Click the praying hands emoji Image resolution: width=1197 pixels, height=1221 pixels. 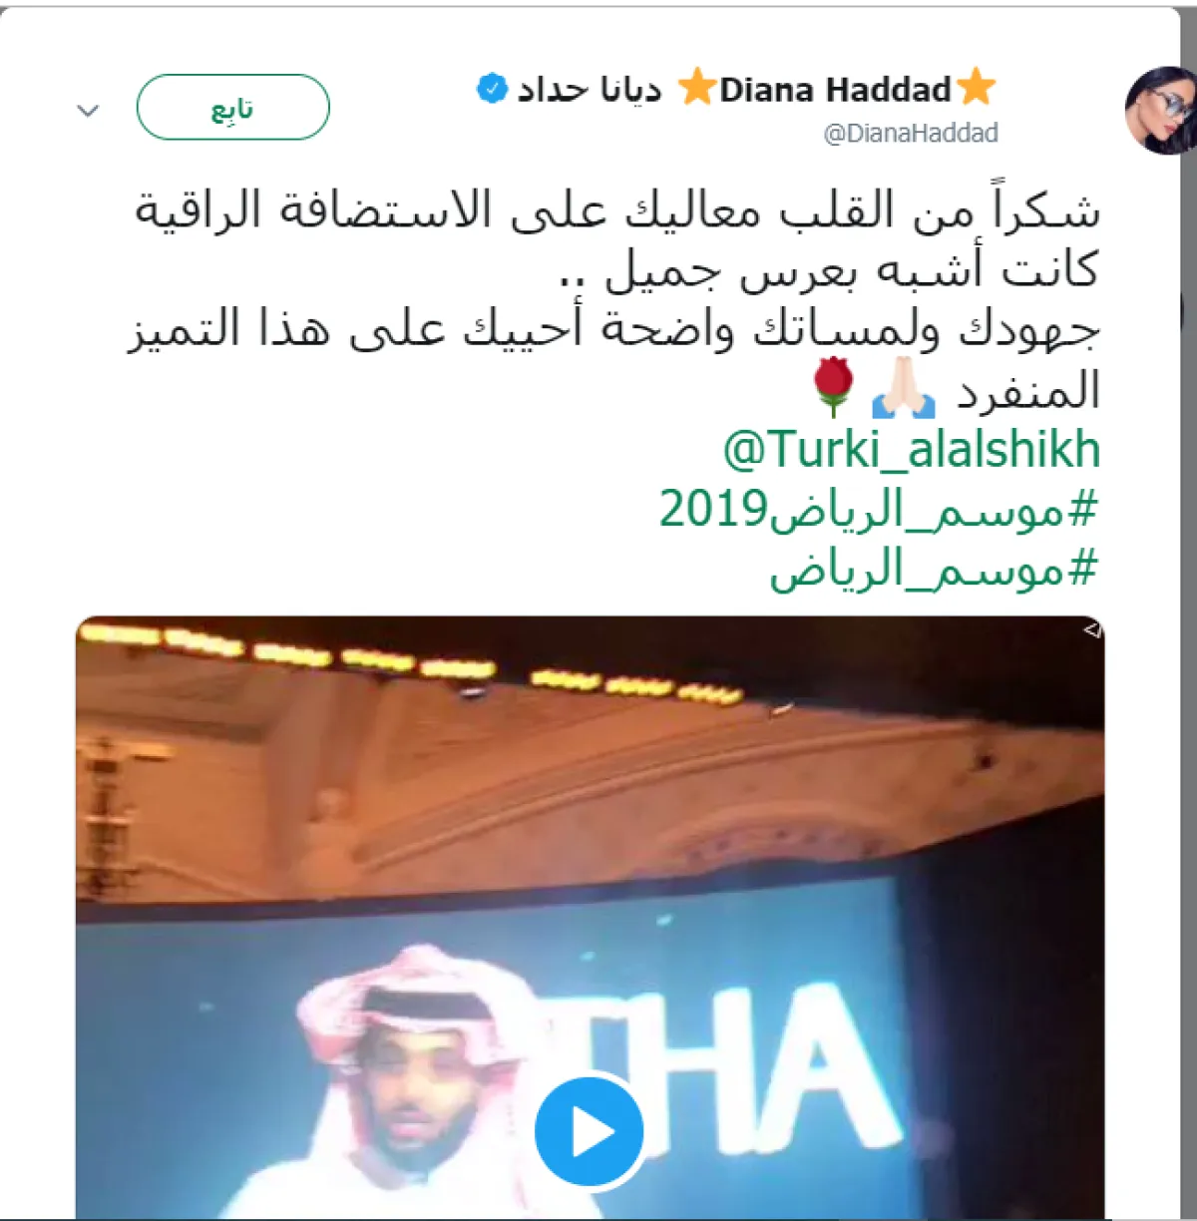pos(904,391)
